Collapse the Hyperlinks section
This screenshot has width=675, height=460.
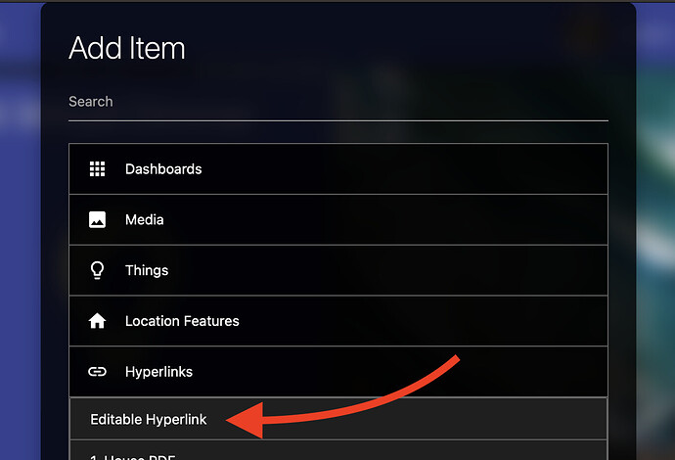coord(338,371)
